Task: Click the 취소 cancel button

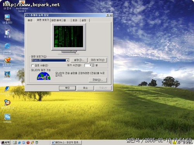Action: pos(85,88)
